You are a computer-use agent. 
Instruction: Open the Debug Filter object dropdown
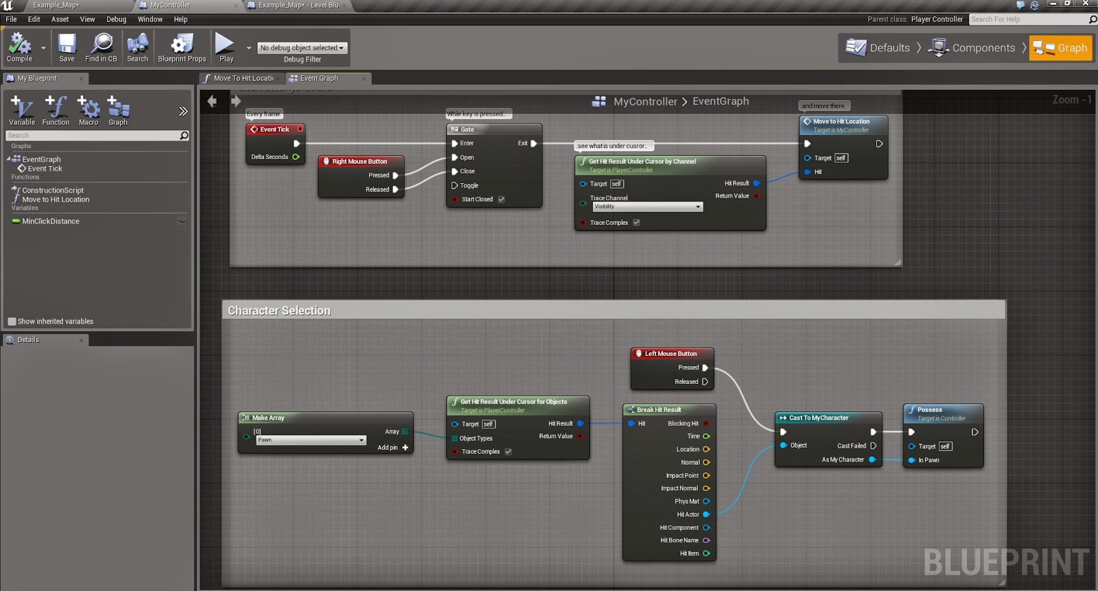point(302,48)
